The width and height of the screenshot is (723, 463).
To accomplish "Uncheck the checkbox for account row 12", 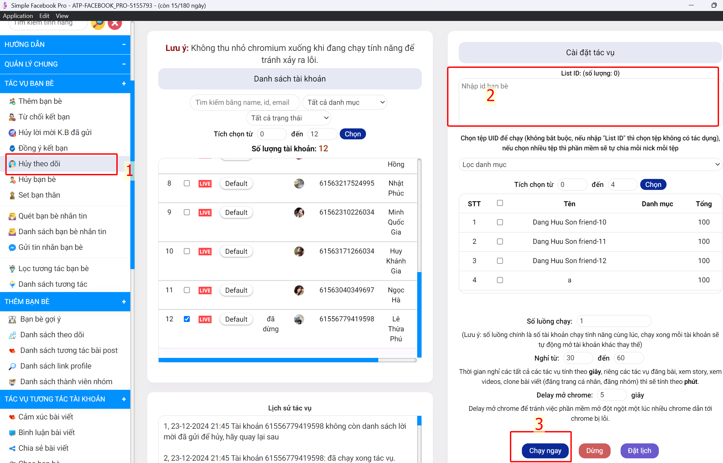I will click(187, 319).
